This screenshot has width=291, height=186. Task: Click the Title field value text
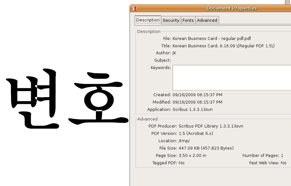point(223,46)
